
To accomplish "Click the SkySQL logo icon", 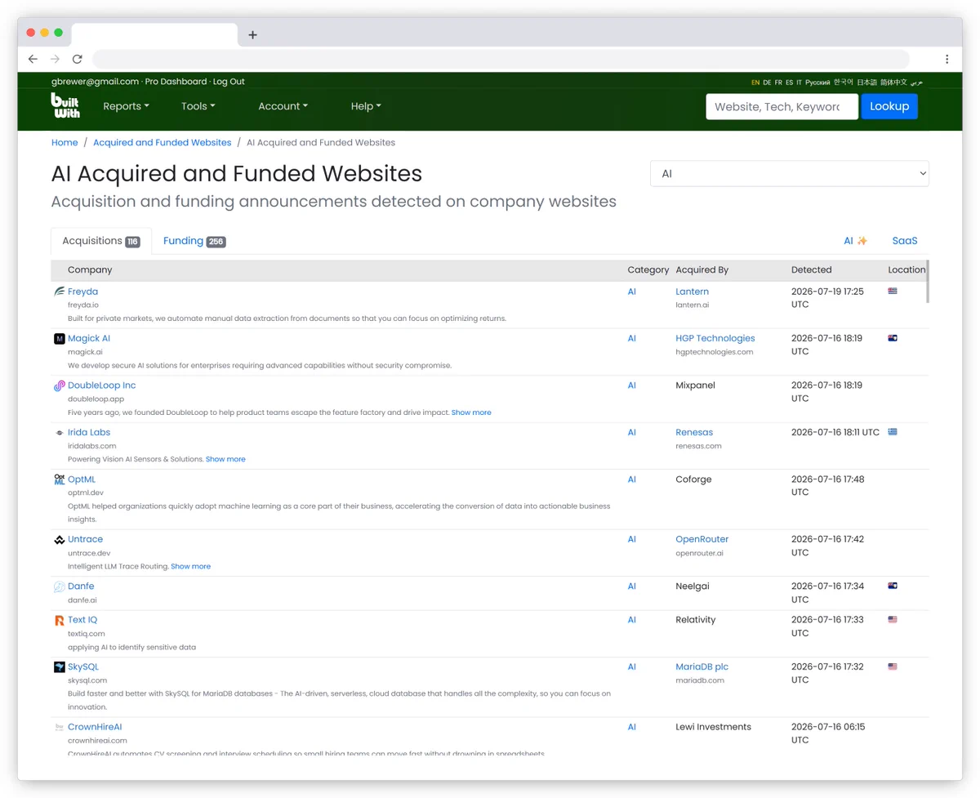I will (59, 666).
